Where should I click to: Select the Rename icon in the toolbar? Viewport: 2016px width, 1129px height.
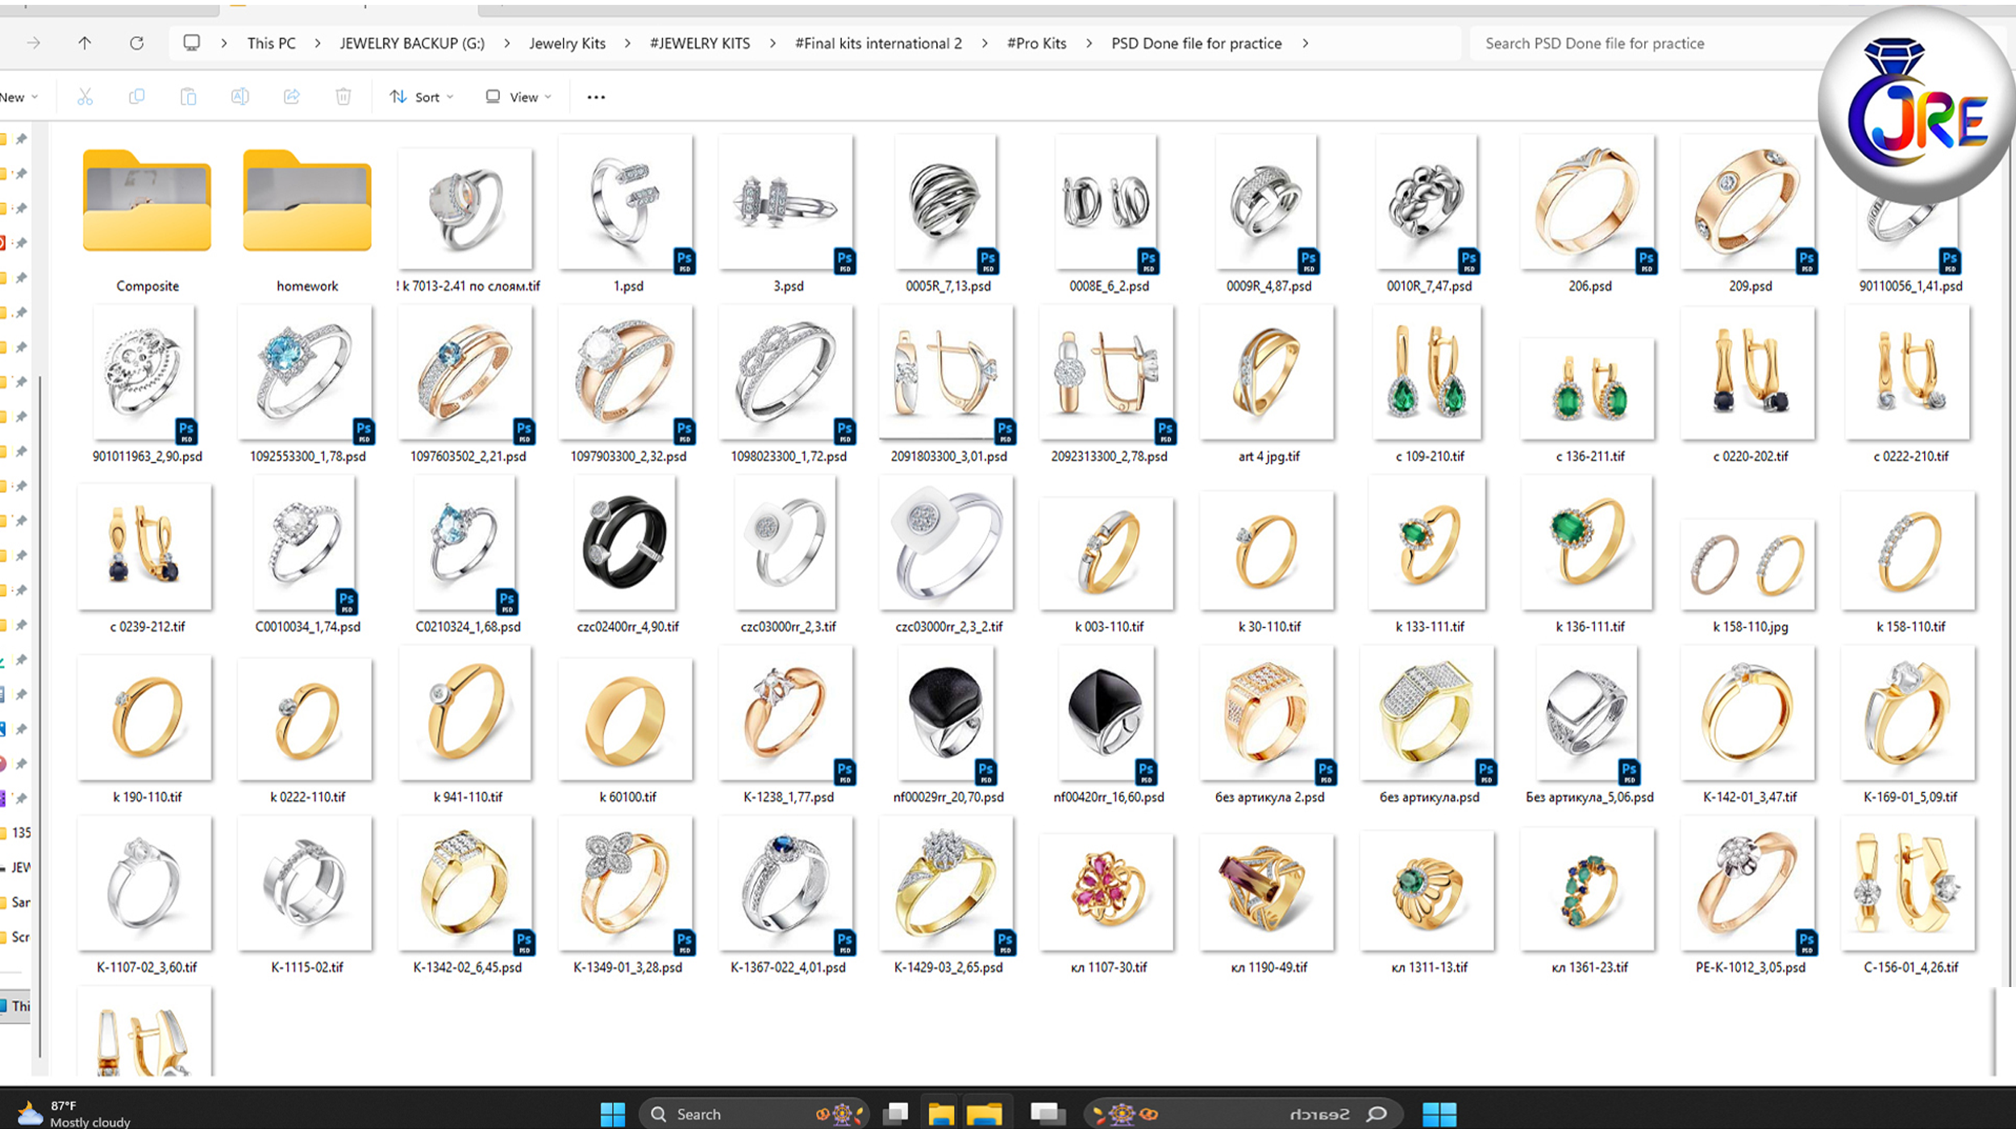click(240, 96)
